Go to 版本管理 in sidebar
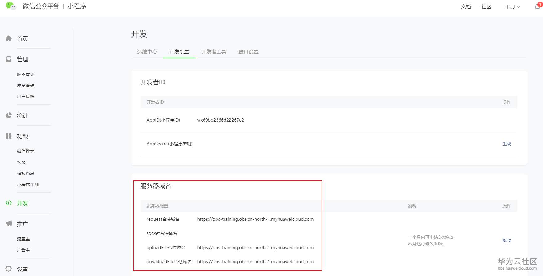The image size is (543, 276). pos(26,74)
